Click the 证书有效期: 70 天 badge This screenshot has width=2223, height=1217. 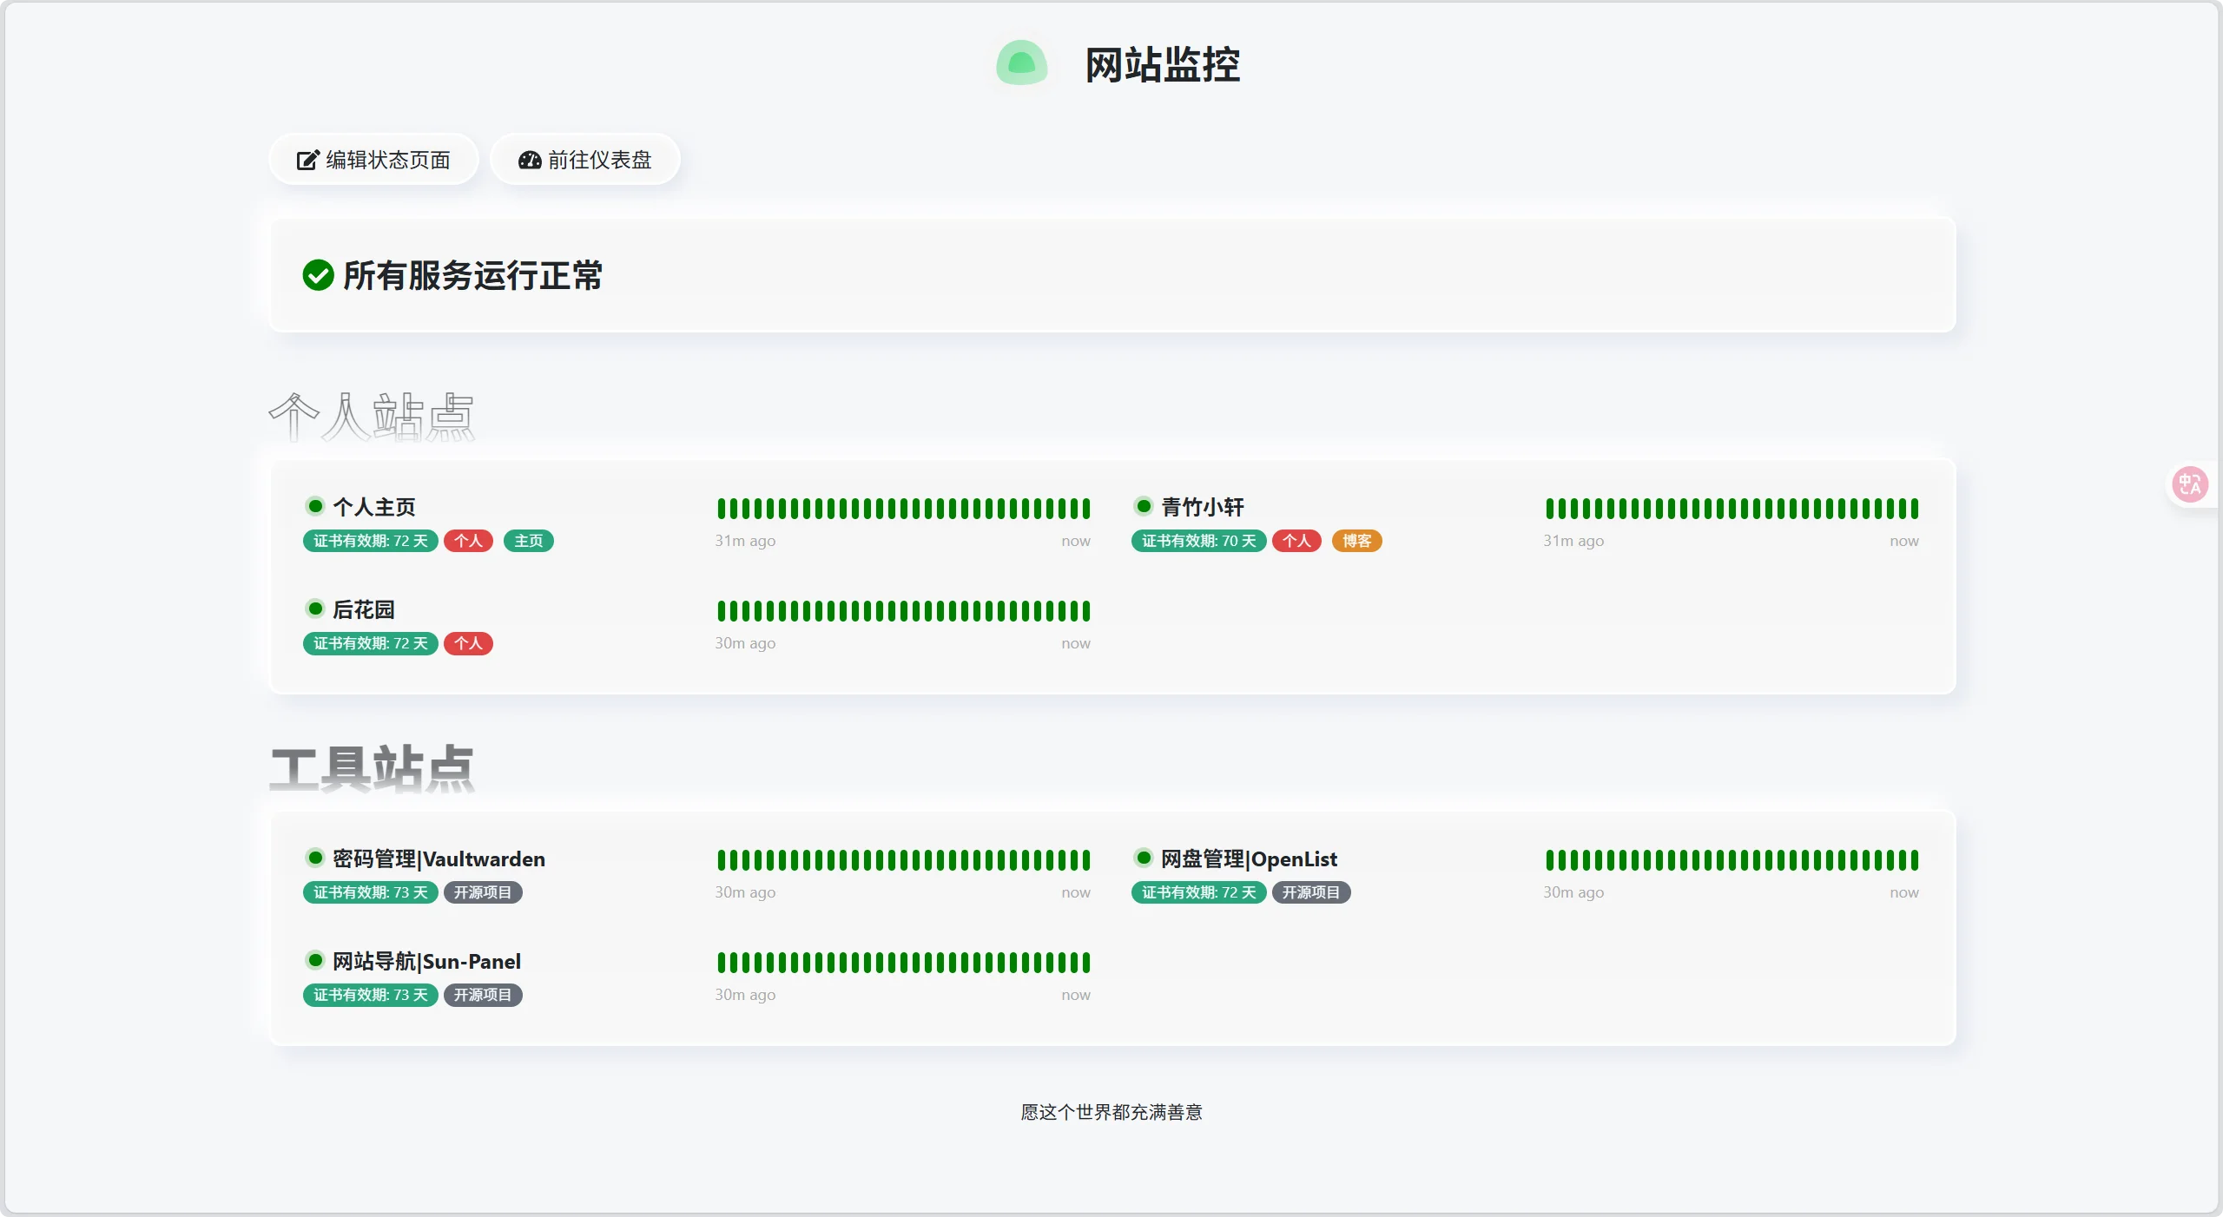coord(1198,541)
